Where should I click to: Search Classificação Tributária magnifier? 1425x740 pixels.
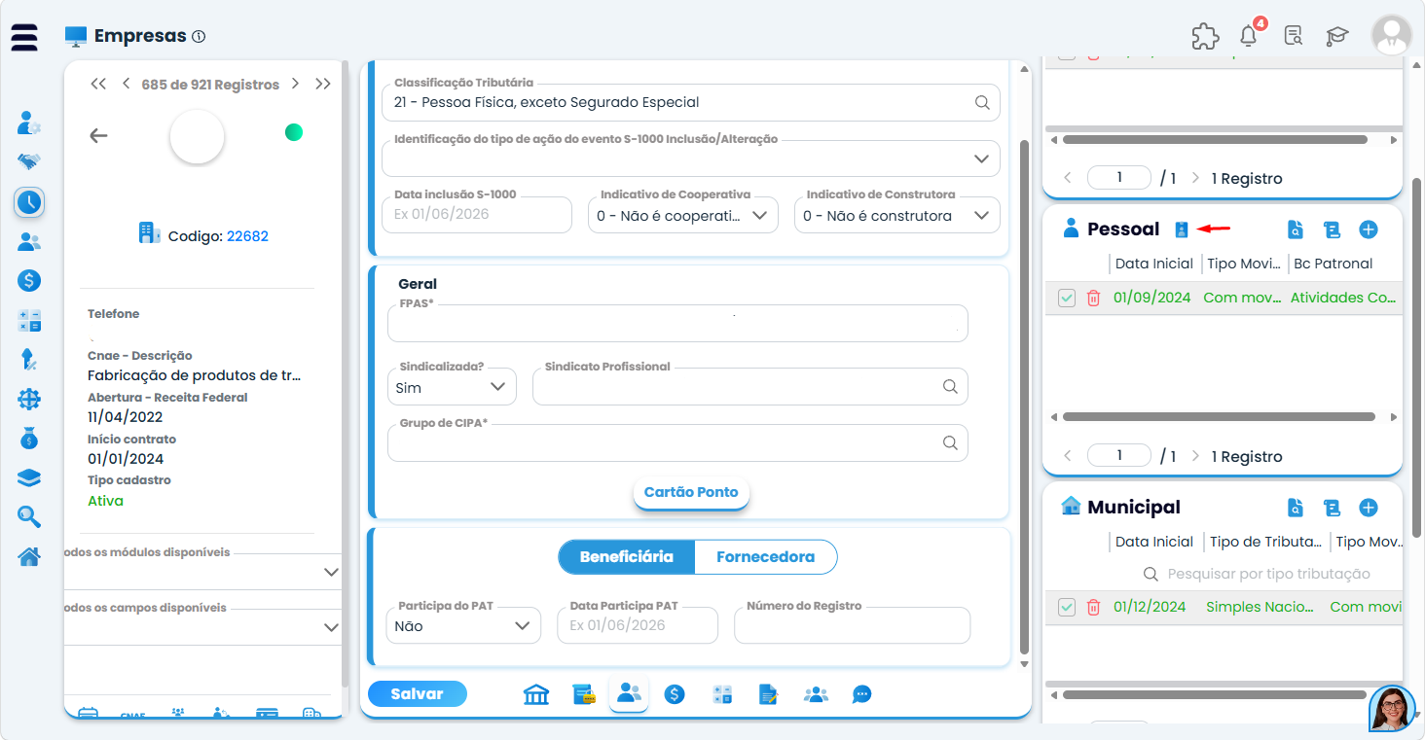982,102
